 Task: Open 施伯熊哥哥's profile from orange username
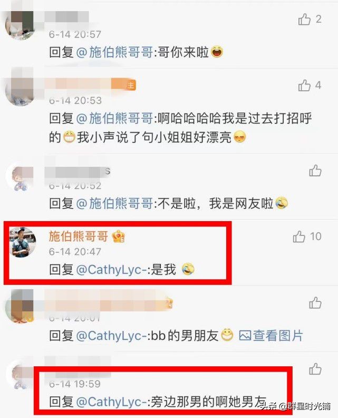(x=79, y=236)
